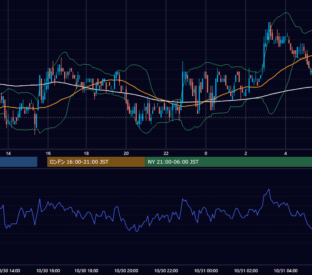Image resolution: width=312 pixels, height=275 pixels.
Task: Click the 10/31 02:00 date label
Action: [x=246, y=270]
